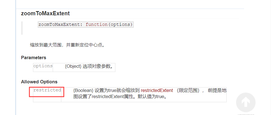This screenshot has width=271, height=115.
Task: Click options name cell in Parameters table
Action: 43,67
